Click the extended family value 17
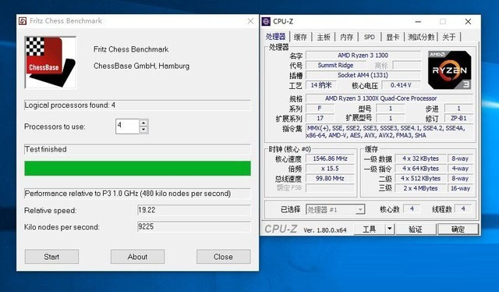Image resolution: width=499 pixels, height=292 pixels. 320,118
